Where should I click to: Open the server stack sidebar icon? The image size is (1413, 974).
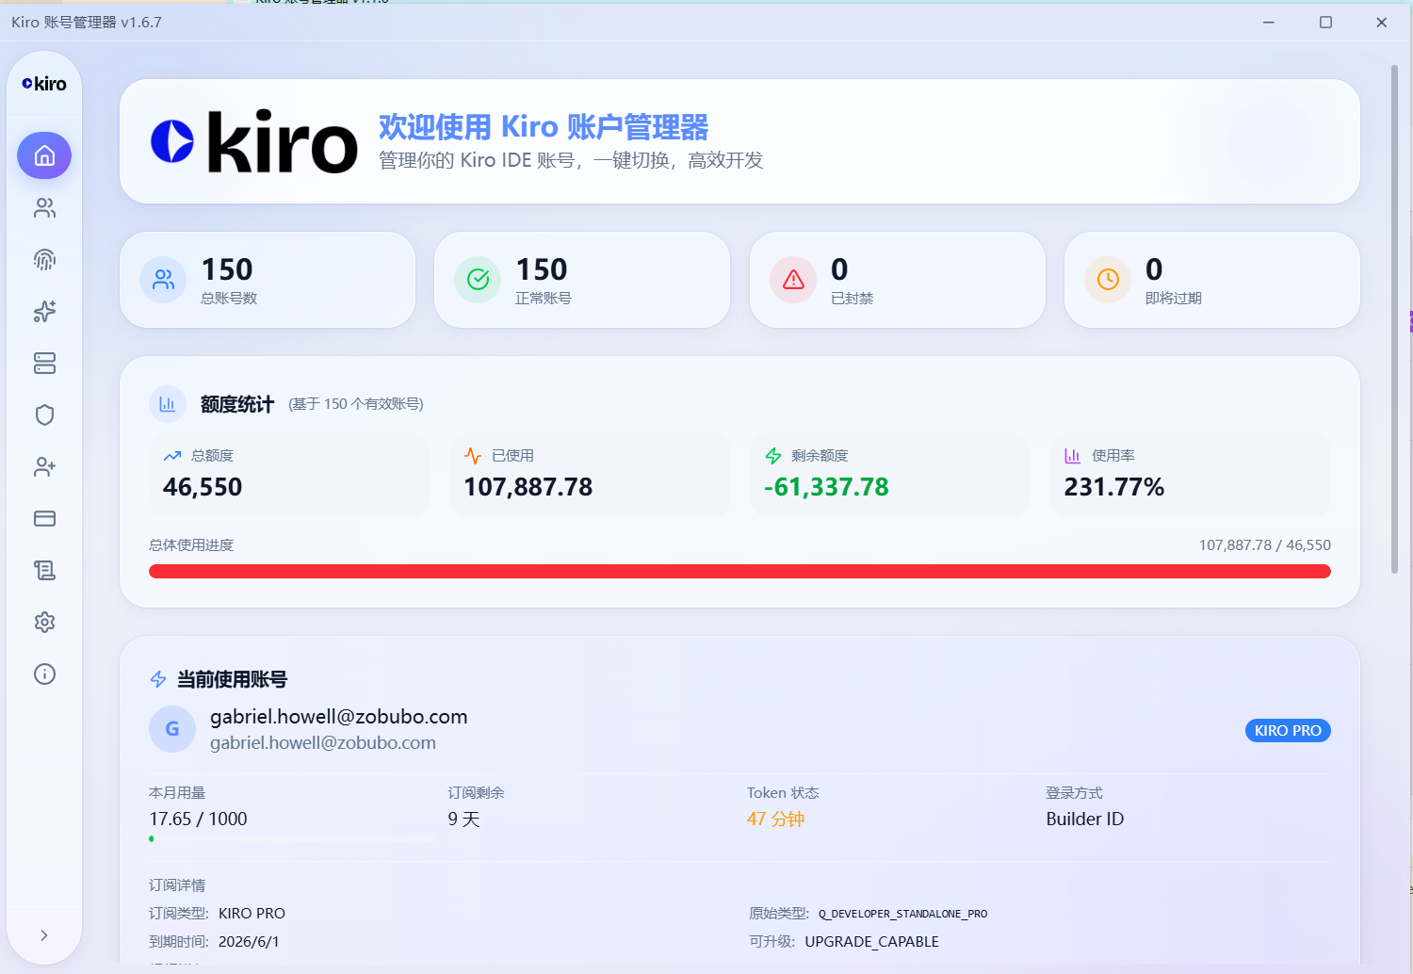(x=44, y=363)
